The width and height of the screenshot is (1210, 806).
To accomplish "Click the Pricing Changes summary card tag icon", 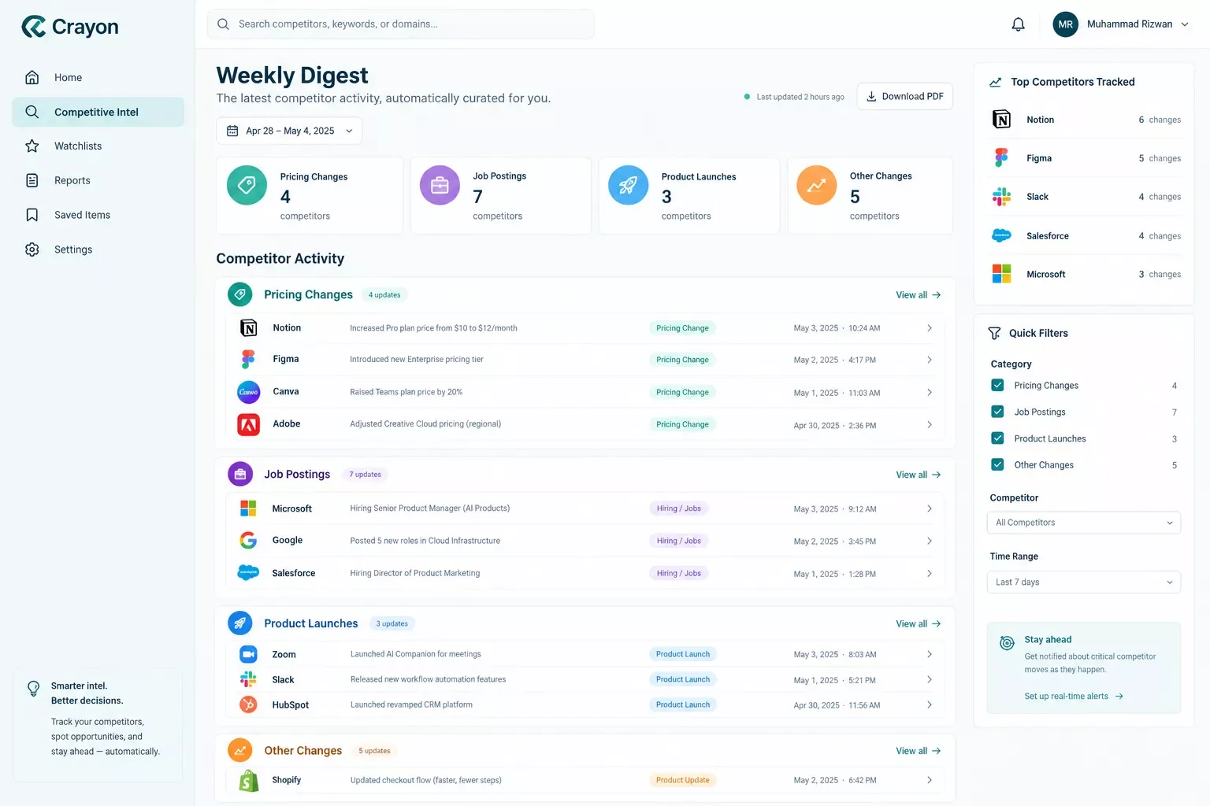I will coord(247,185).
